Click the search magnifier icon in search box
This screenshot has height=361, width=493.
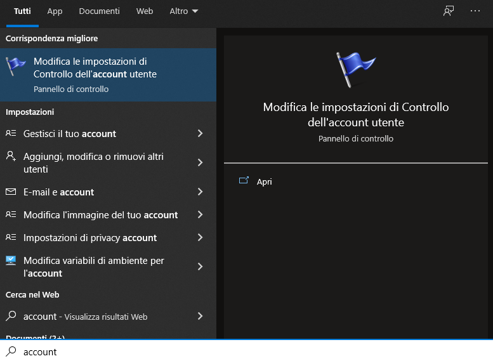click(x=11, y=351)
